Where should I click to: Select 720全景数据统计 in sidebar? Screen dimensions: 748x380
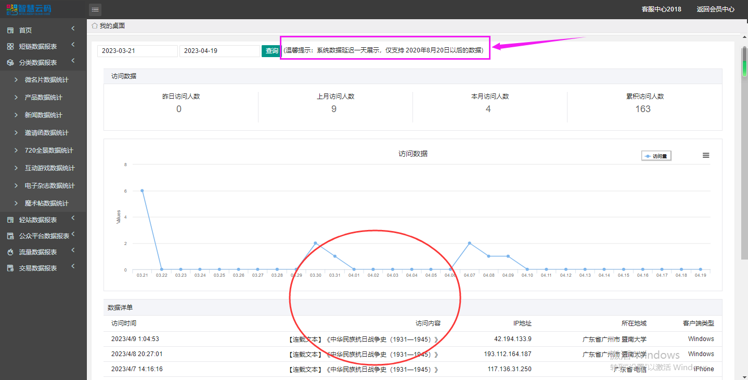pos(49,151)
